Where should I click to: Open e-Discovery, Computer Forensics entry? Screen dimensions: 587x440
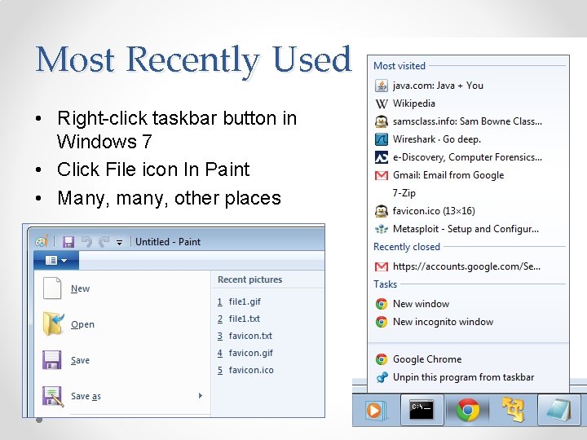pyautogui.click(x=467, y=157)
